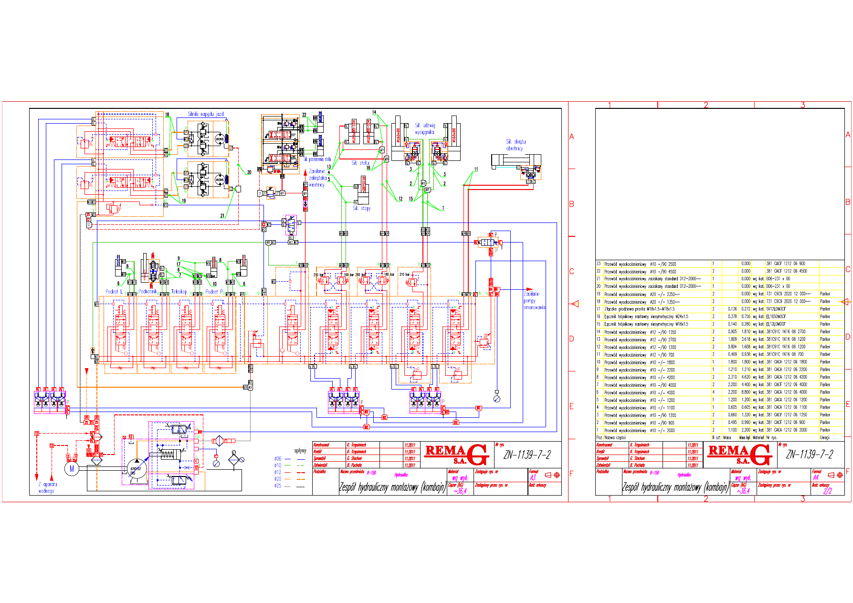
Task: Click callout number 20 on the schematic
Action: pos(249,172)
